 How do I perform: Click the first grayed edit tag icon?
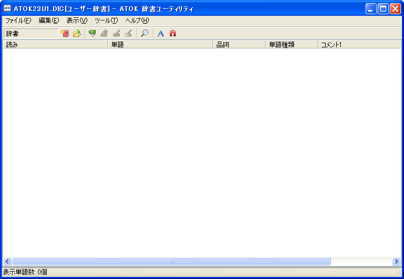(116, 33)
